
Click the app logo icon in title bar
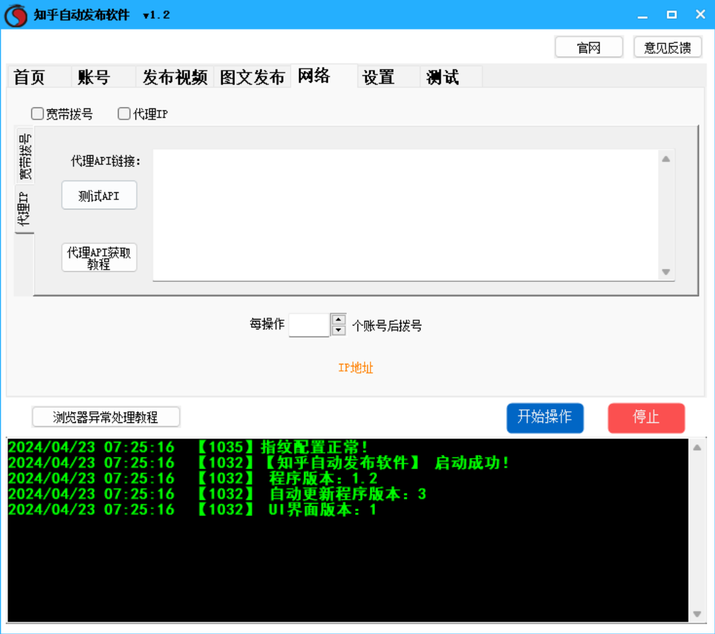(x=16, y=15)
